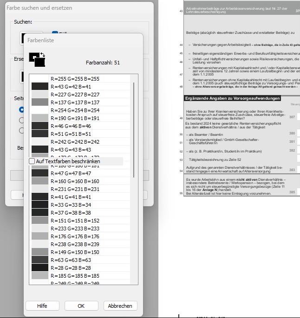Click the Hilfe button in Farbenliste

click(x=42, y=305)
